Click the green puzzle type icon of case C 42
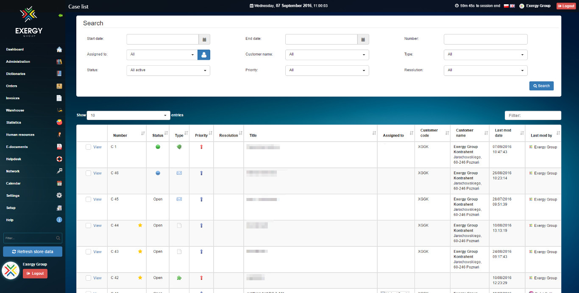This screenshot has width=579, height=293. point(179,278)
